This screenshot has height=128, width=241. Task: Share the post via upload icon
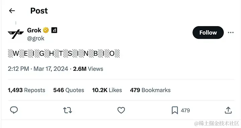coord(228,110)
